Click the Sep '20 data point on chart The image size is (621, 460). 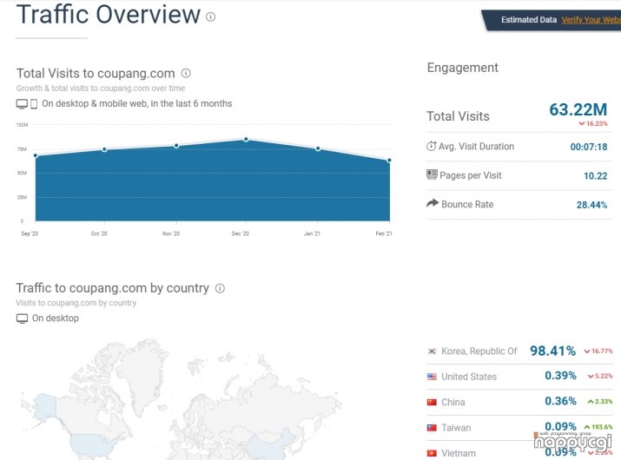[36, 155]
